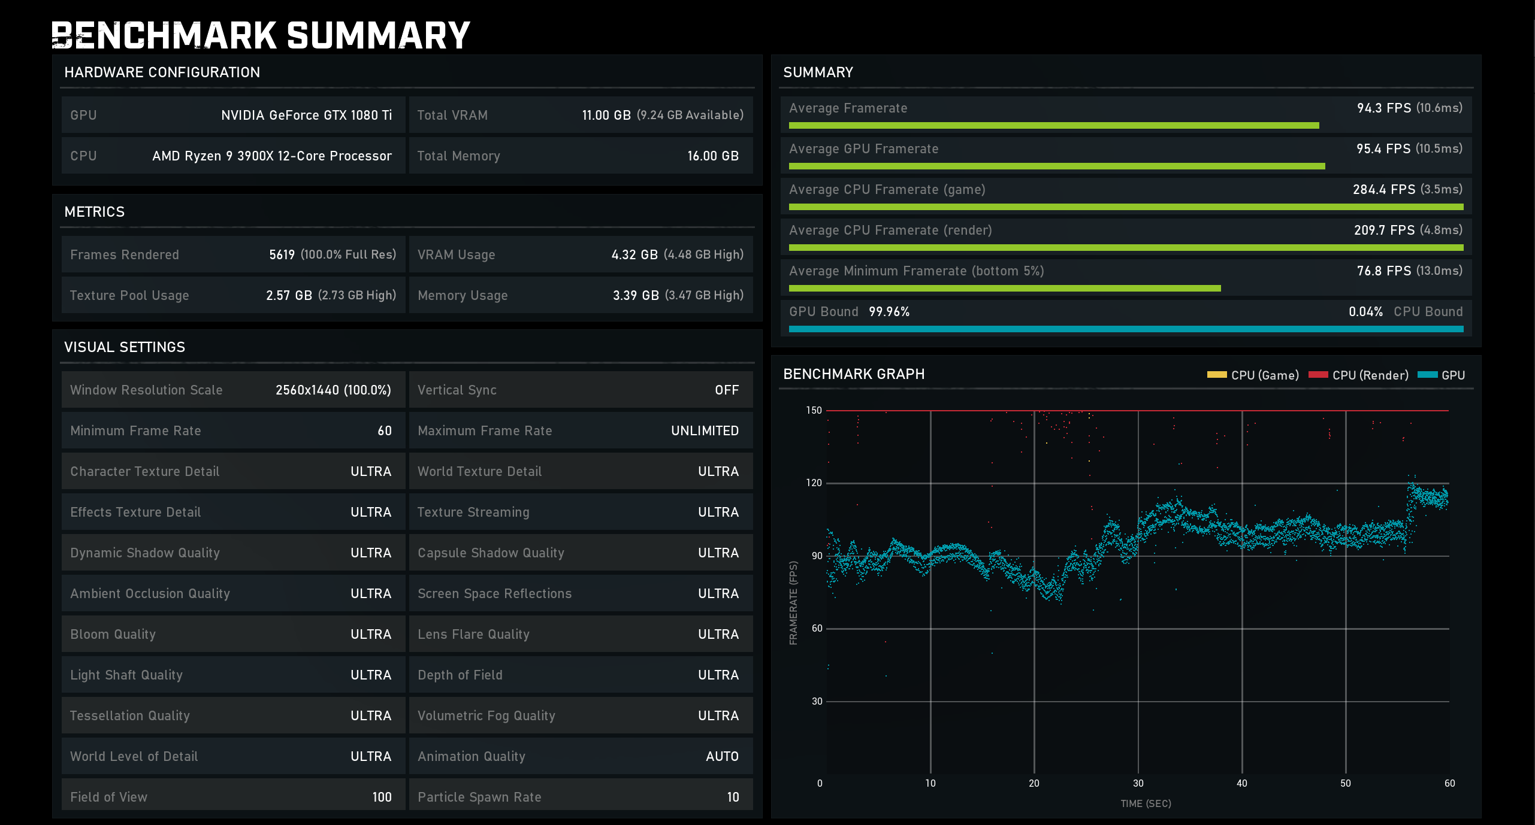Viewport: 1535px width, 825px height.
Task: Click the yellow CPU (Game) legend swatch
Action: click(x=1216, y=375)
